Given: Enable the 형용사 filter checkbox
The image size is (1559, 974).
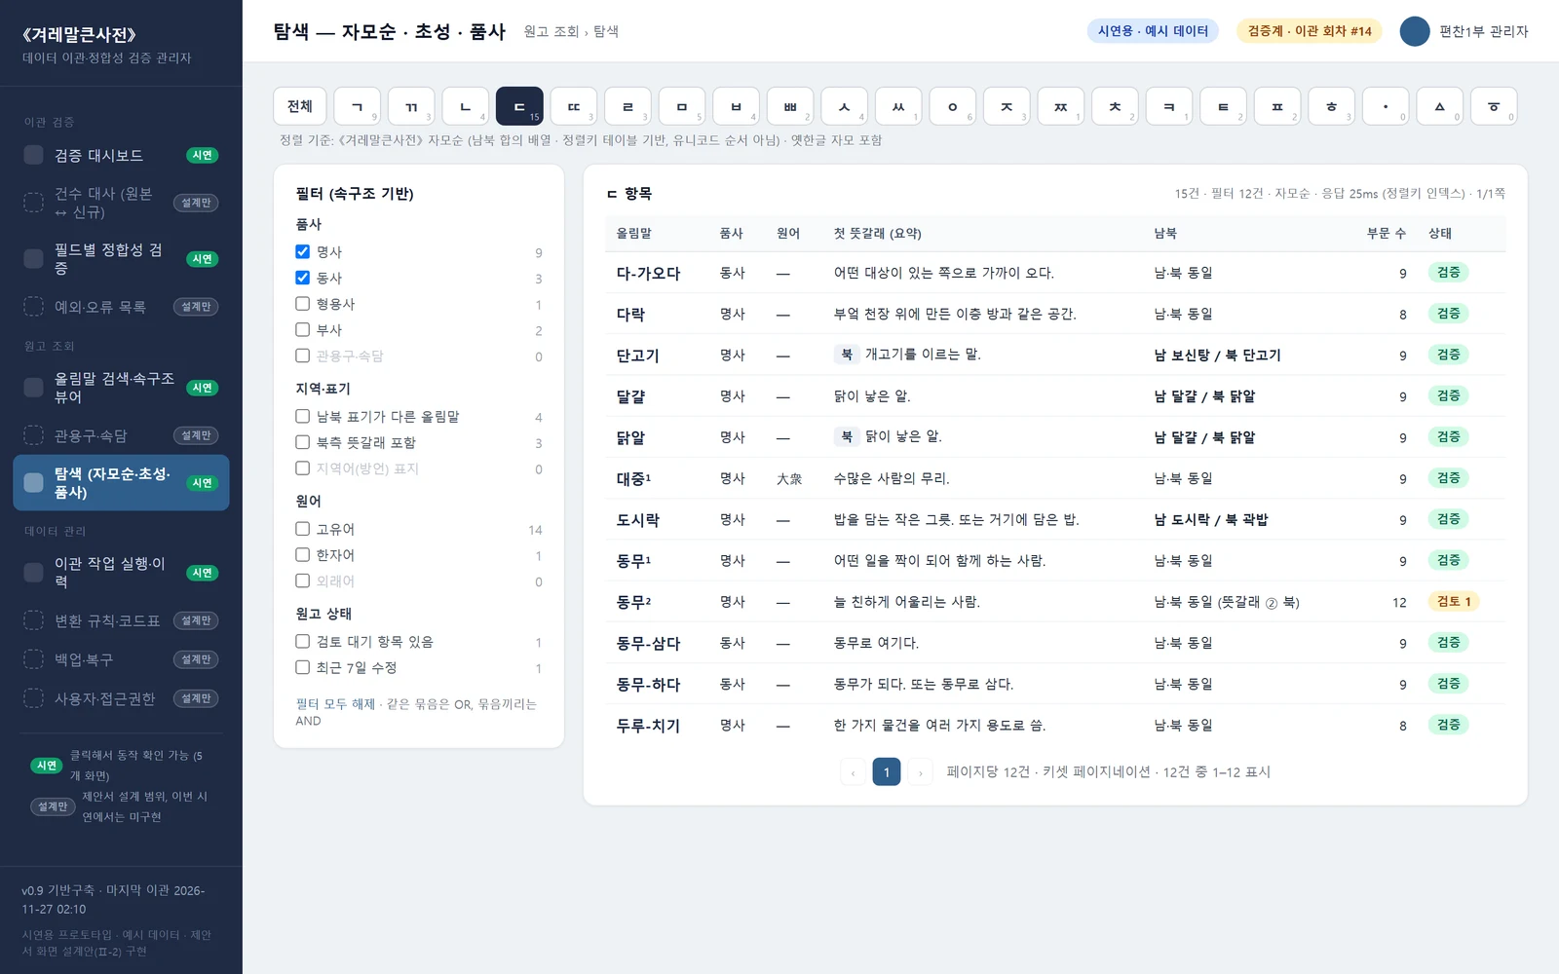Looking at the screenshot, I should 302,304.
